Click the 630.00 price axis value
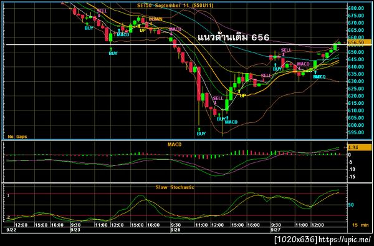Screen dimensions: 374x246 pos(356,81)
